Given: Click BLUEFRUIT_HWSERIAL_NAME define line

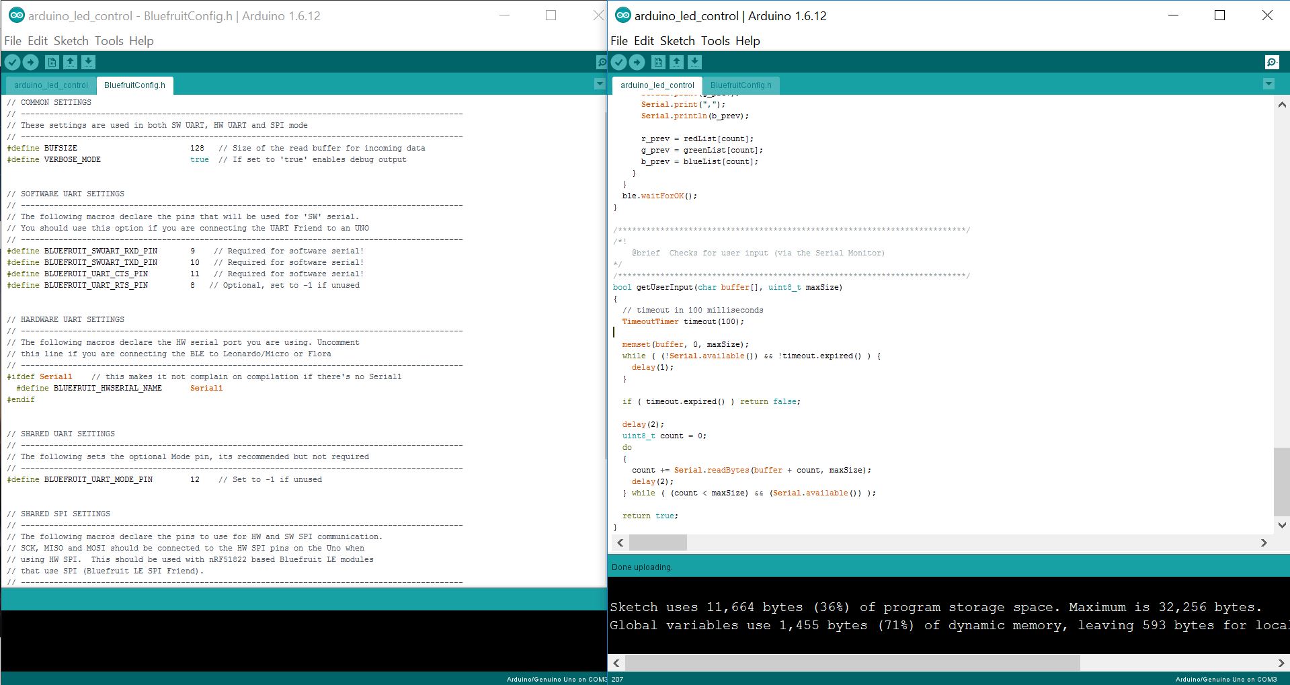Looking at the screenshot, I should click(120, 388).
